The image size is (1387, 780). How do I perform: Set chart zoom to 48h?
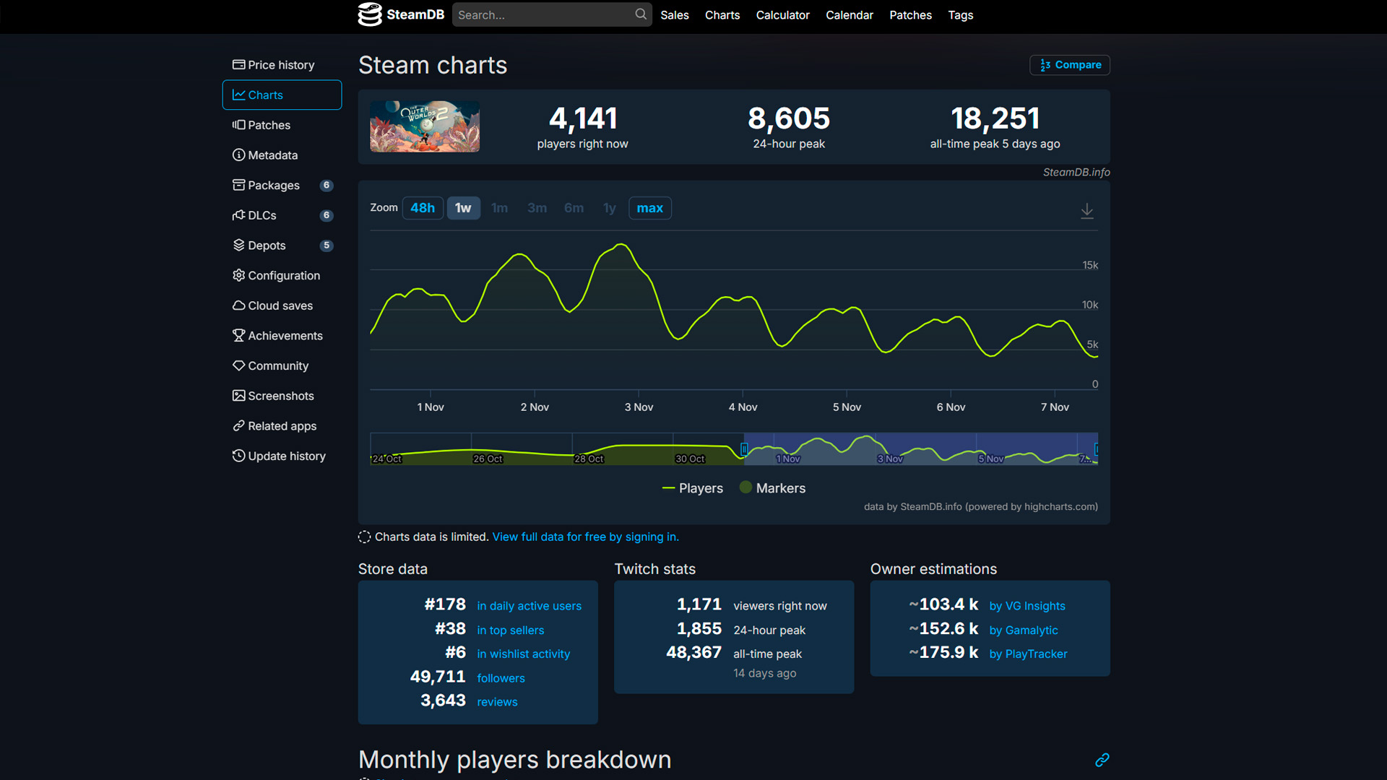click(x=423, y=208)
